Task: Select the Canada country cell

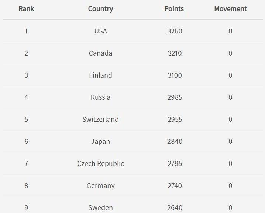Action: pyautogui.click(x=100, y=53)
